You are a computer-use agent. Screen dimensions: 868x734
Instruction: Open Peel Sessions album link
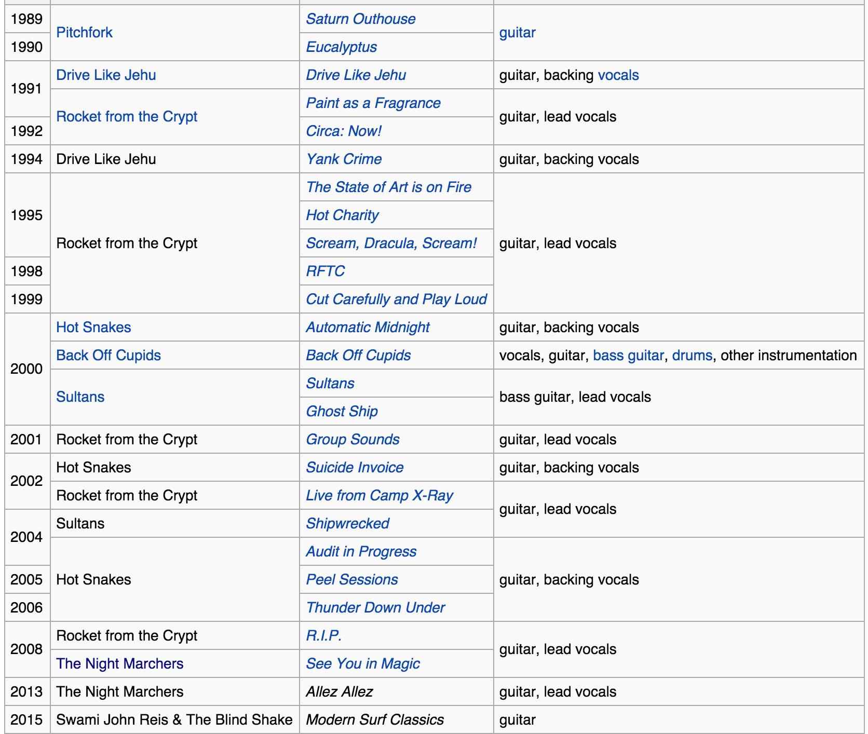click(352, 580)
